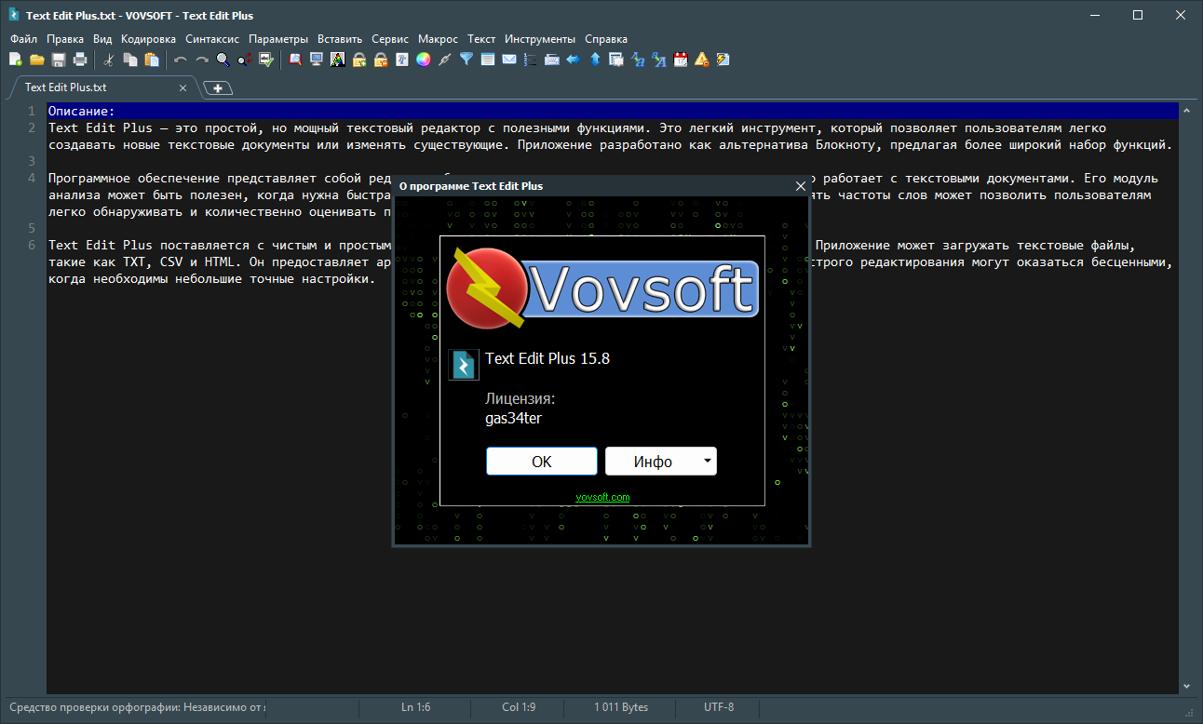Viewport: 1203px width, 724px height.
Task: Click the vertical scrollbar down arrow
Action: pyautogui.click(x=1185, y=687)
